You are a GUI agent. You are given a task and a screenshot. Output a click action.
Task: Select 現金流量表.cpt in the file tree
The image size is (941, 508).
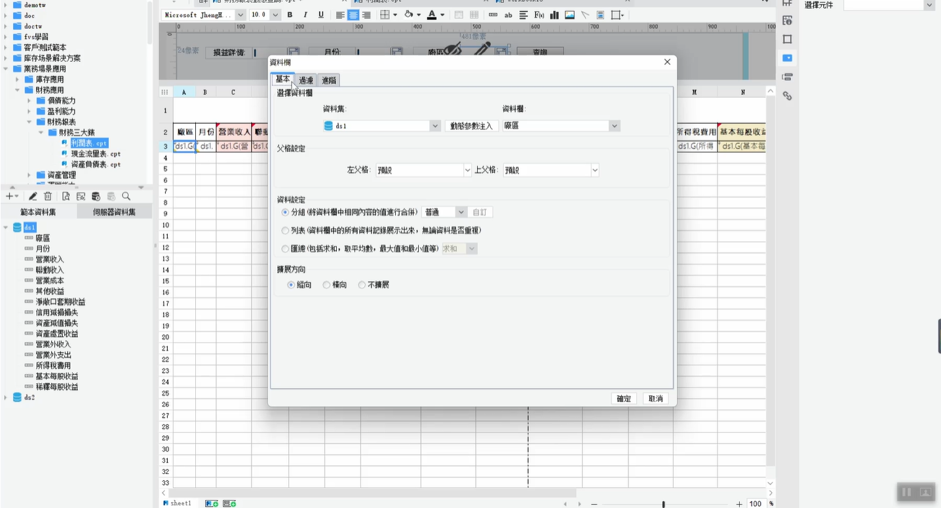coord(96,153)
